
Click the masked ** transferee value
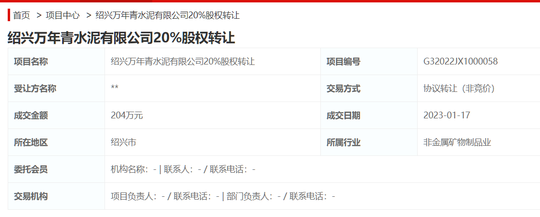(115, 89)
